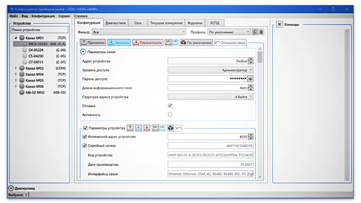Click the password visibility eye icon
Viewport: 361px width, 203px height.
250,79
